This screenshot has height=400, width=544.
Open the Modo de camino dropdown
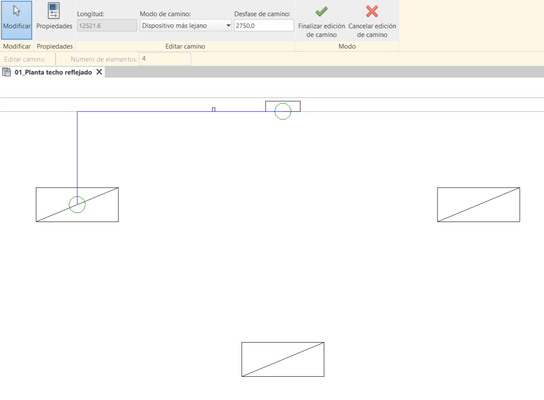click(186, 25)
